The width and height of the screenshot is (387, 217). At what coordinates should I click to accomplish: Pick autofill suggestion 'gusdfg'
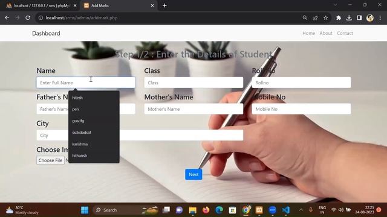tap(94, 121)
